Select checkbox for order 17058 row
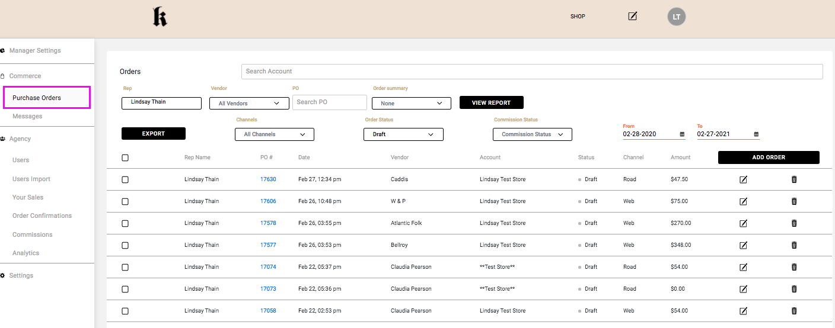 125,311
